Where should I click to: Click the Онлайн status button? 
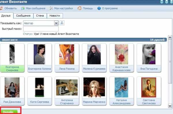tap(9, 112)
